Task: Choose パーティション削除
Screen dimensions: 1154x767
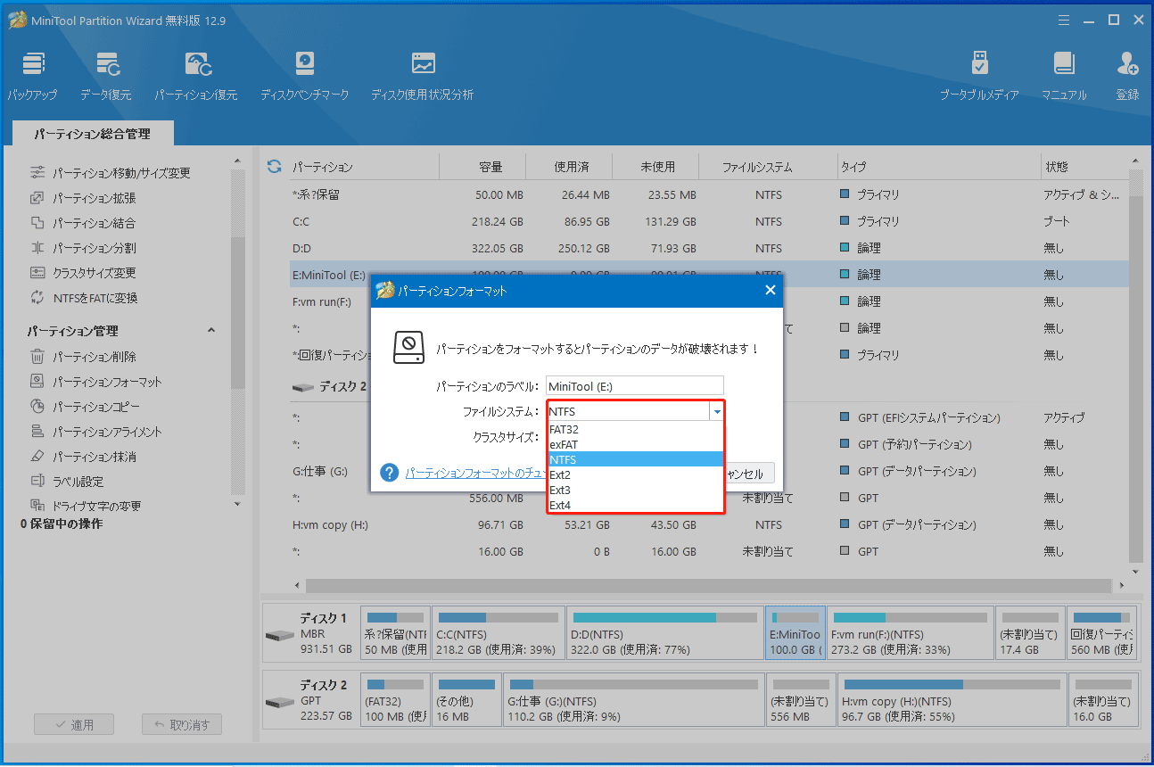Action: [83, 357]
